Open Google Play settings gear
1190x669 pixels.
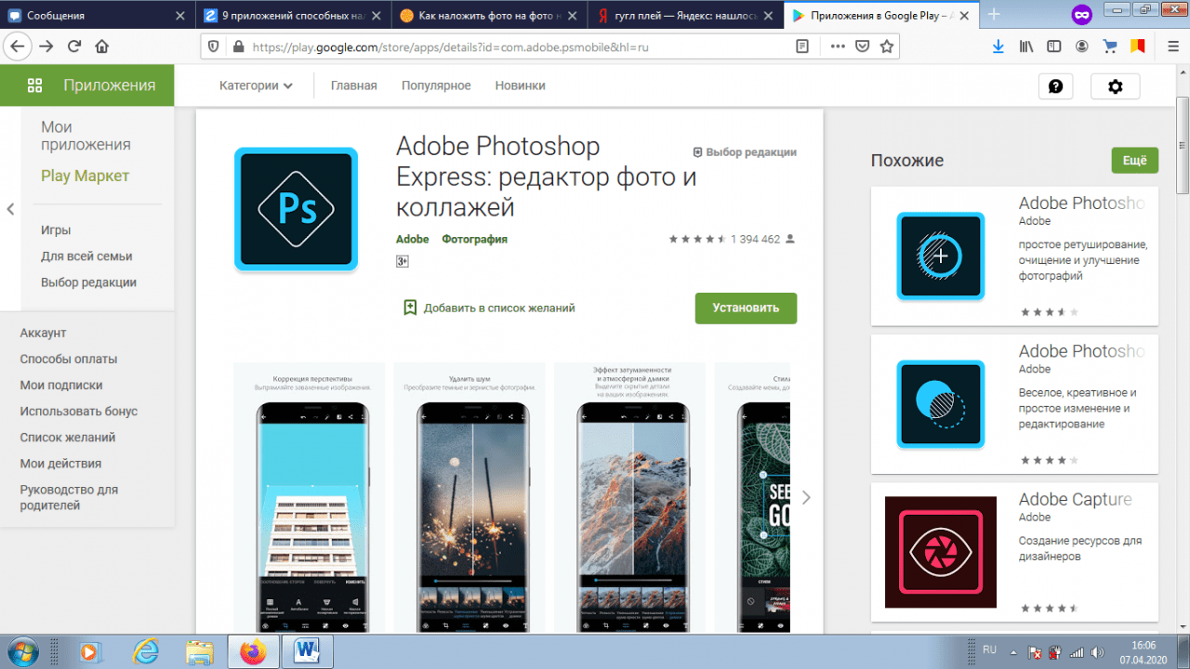1116,86
